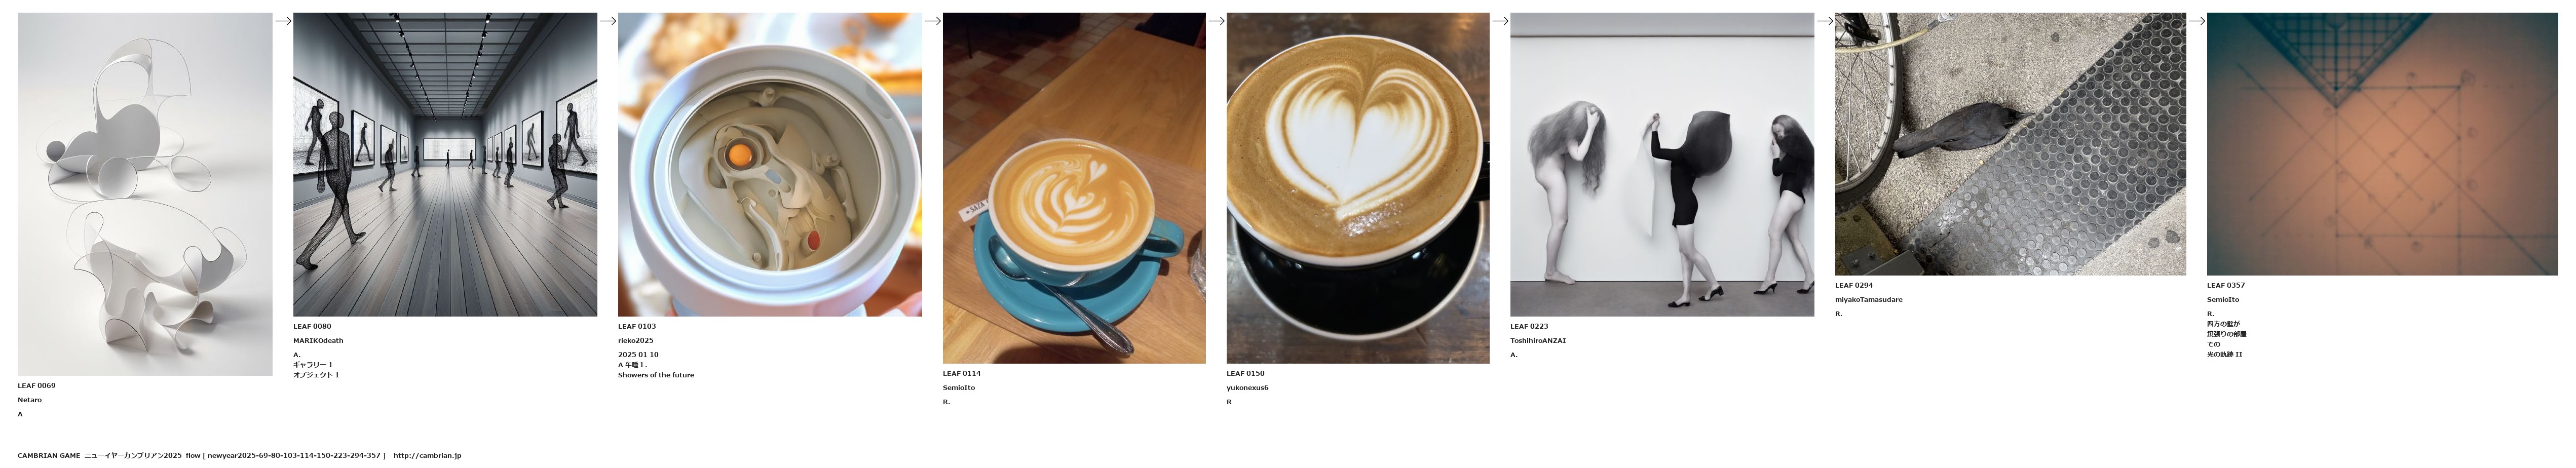Click the arrow after the three women photo
The image size is (2576, 468).
tap(1825, 21)
